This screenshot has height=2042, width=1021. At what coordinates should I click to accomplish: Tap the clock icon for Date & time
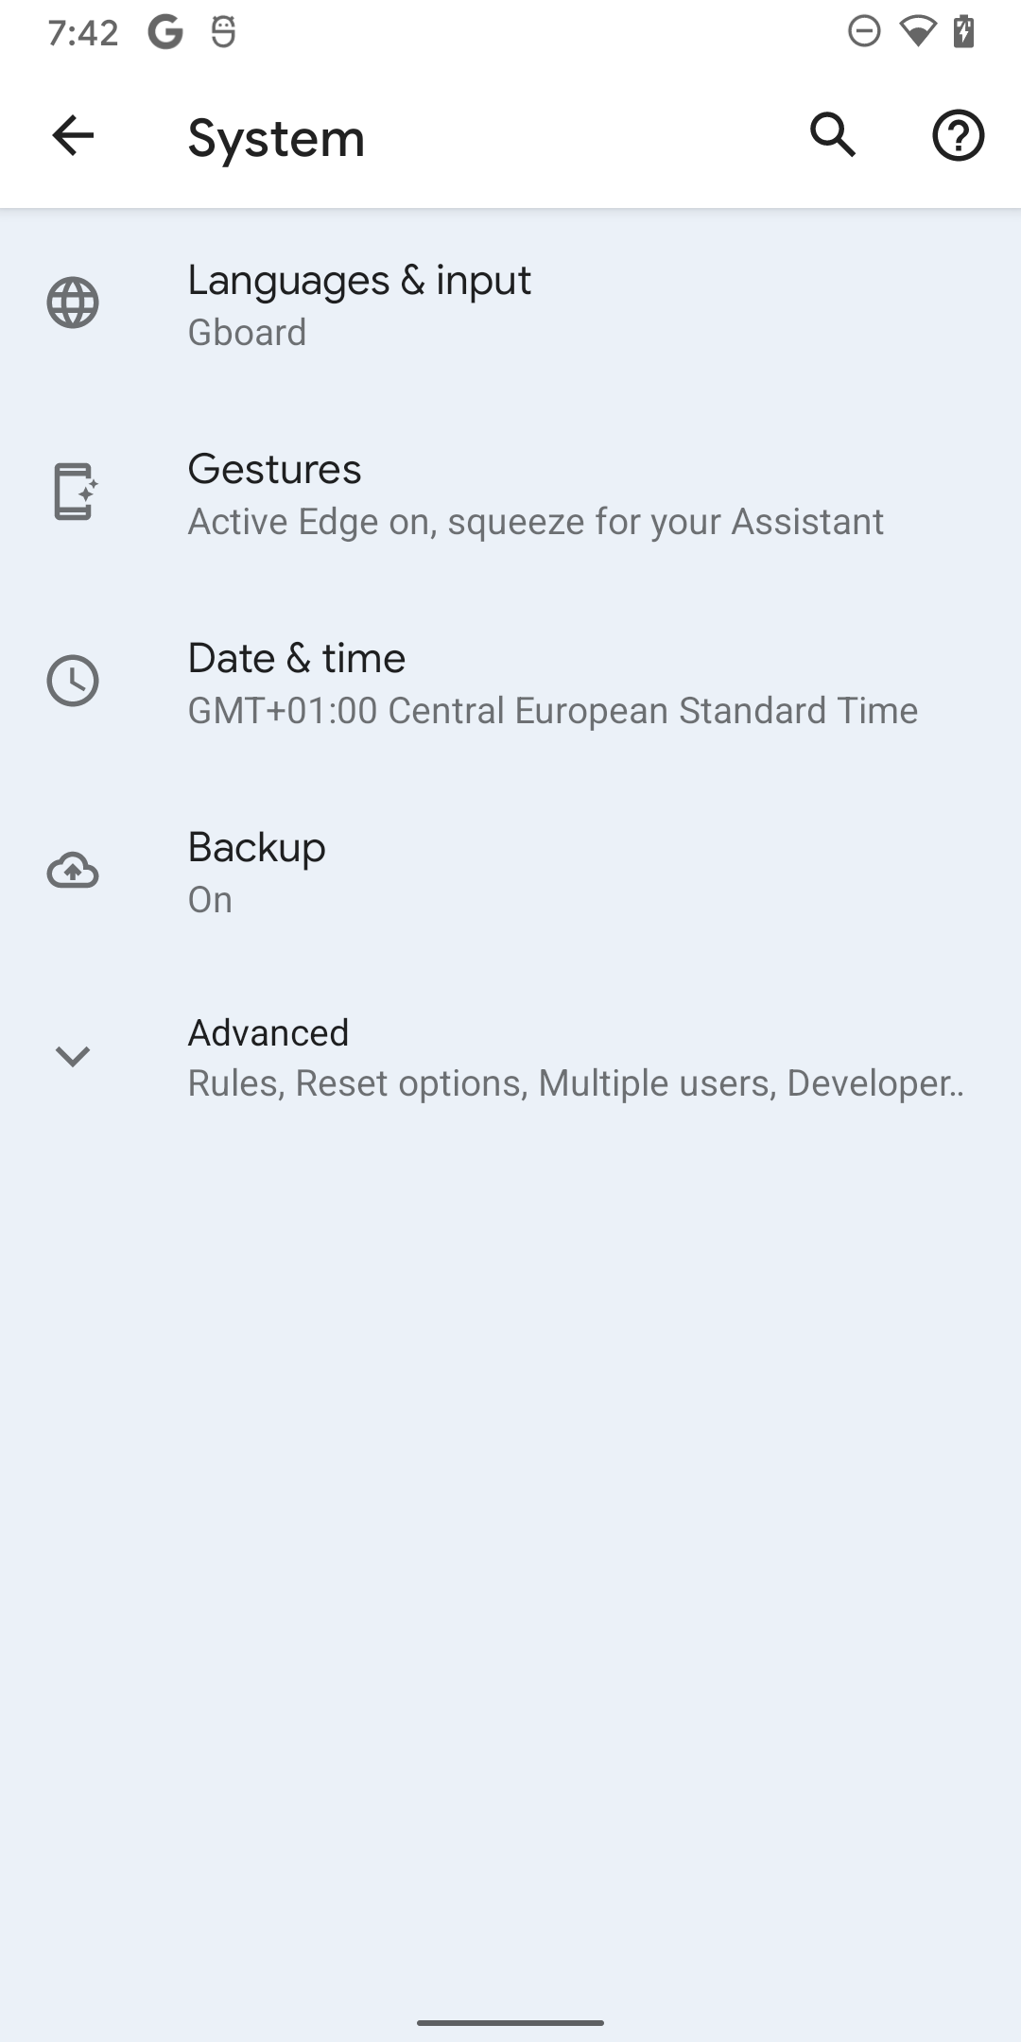coord(73,681)
